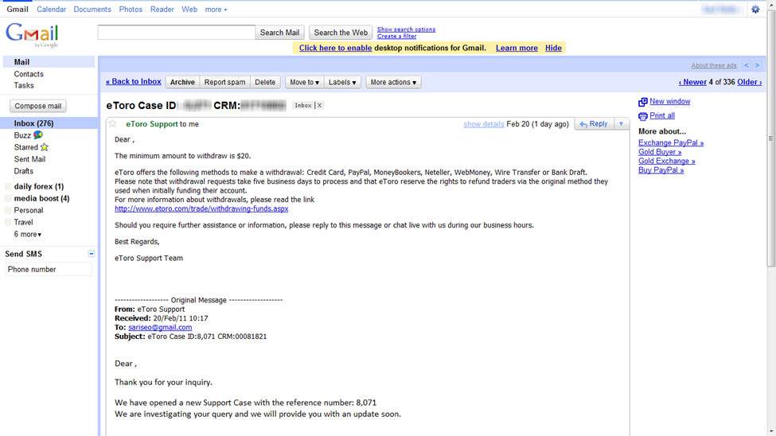
Task: Open Contacts in sidebar
Action: click(29, 74)
